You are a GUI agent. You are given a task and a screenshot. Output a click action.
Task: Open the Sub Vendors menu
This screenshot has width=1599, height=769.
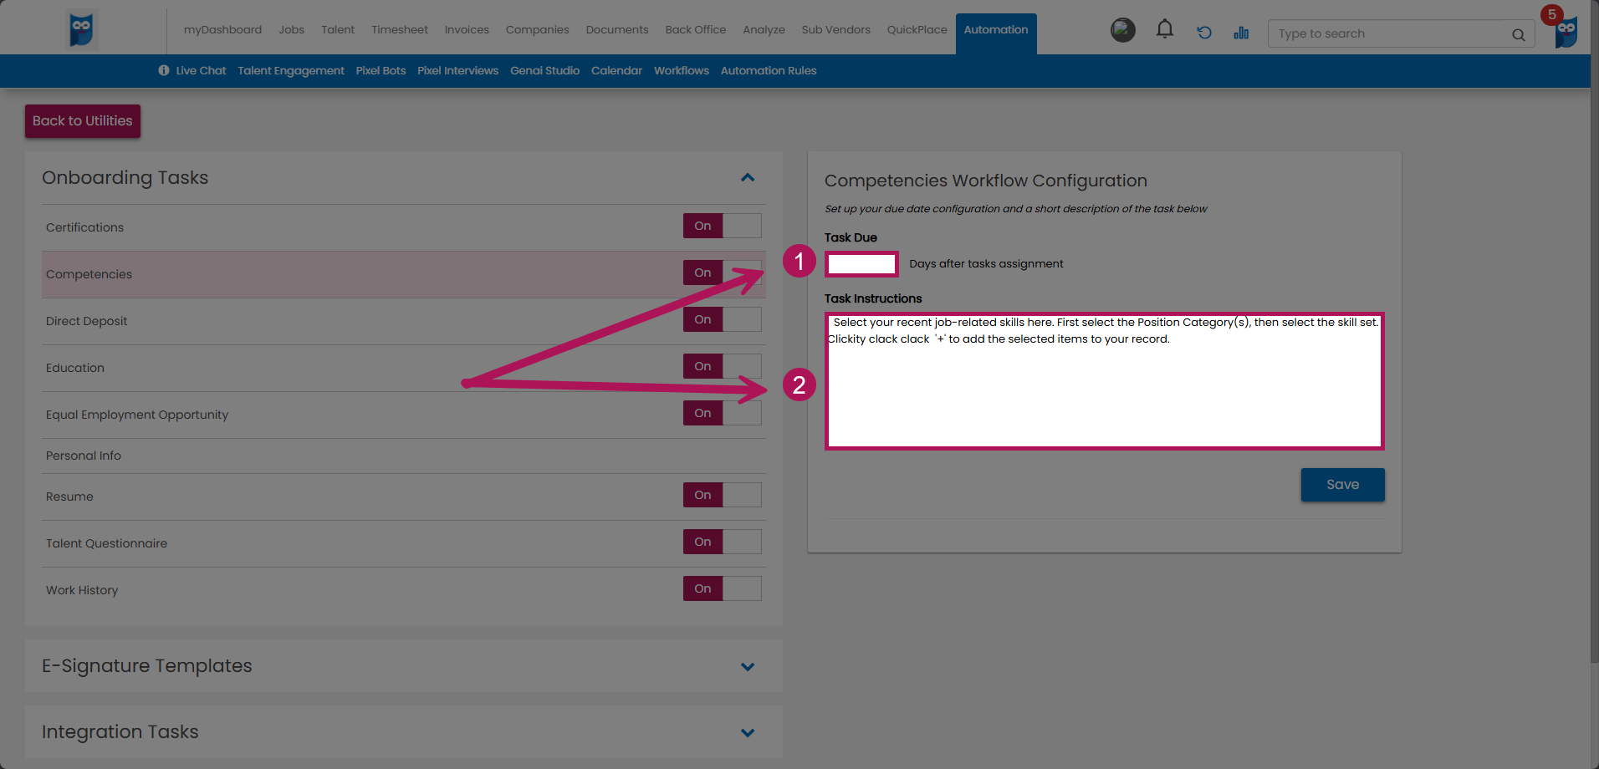[835, 29]
